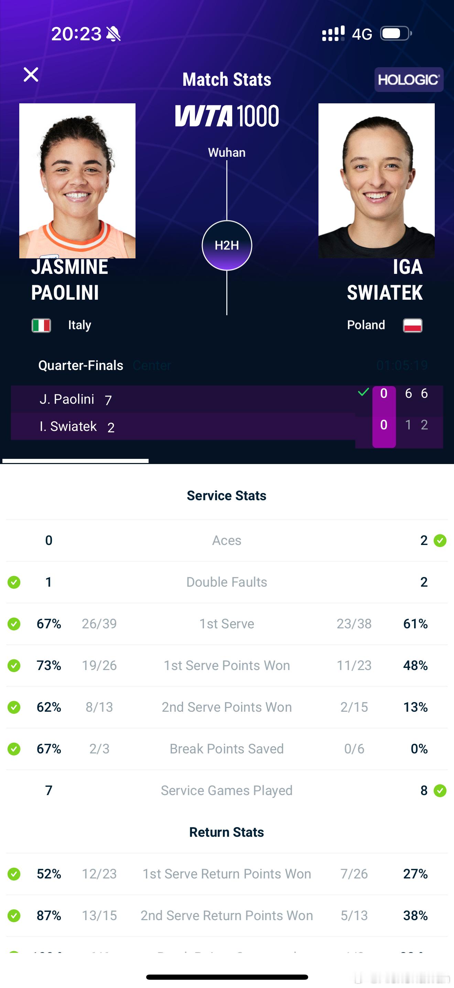Open Iga Swiatek's player photo
This screenshot has height=988, width=454.
(x=376, y=181)
